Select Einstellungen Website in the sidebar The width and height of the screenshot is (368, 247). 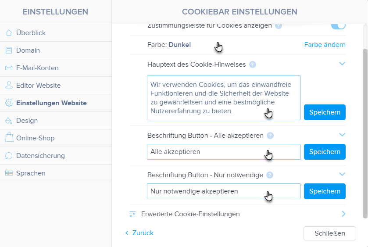pos(51,103)
